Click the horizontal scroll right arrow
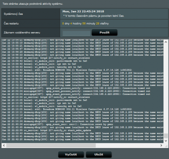The image size is (169, 159). 161,146
